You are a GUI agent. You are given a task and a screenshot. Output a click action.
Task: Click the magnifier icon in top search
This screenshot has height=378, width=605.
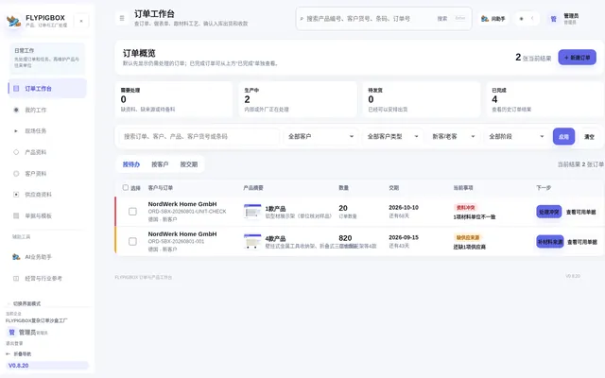302,19
